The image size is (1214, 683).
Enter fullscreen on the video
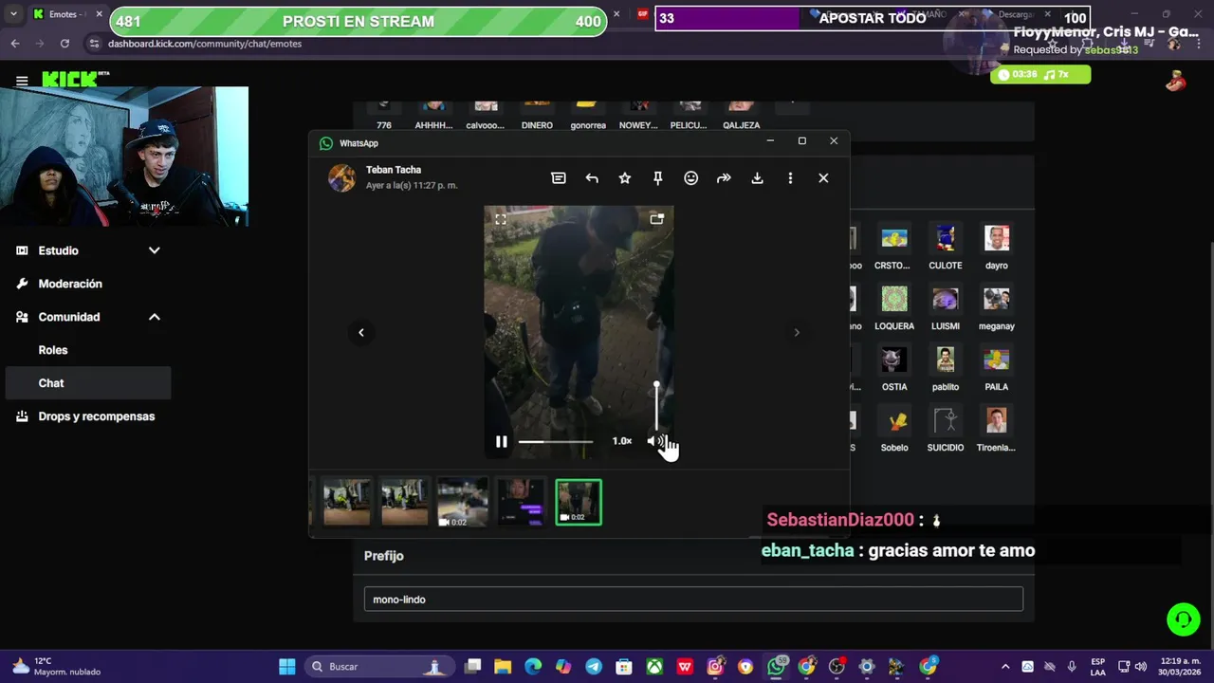[x=501, y=219]
